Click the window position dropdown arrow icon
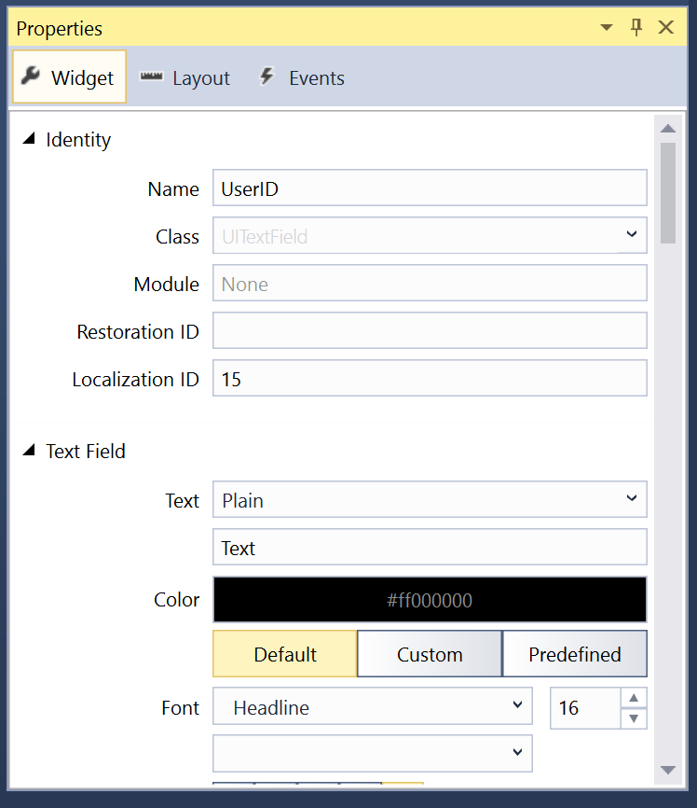Image resolution: width=697 pixels, height=808 pixels. tap(607, 27)
